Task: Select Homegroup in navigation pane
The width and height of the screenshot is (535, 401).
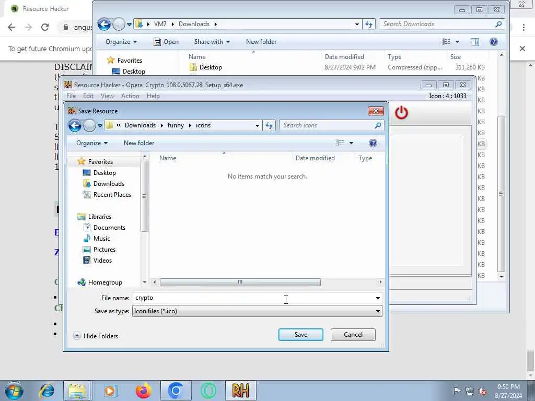Action: pos(100,282)
